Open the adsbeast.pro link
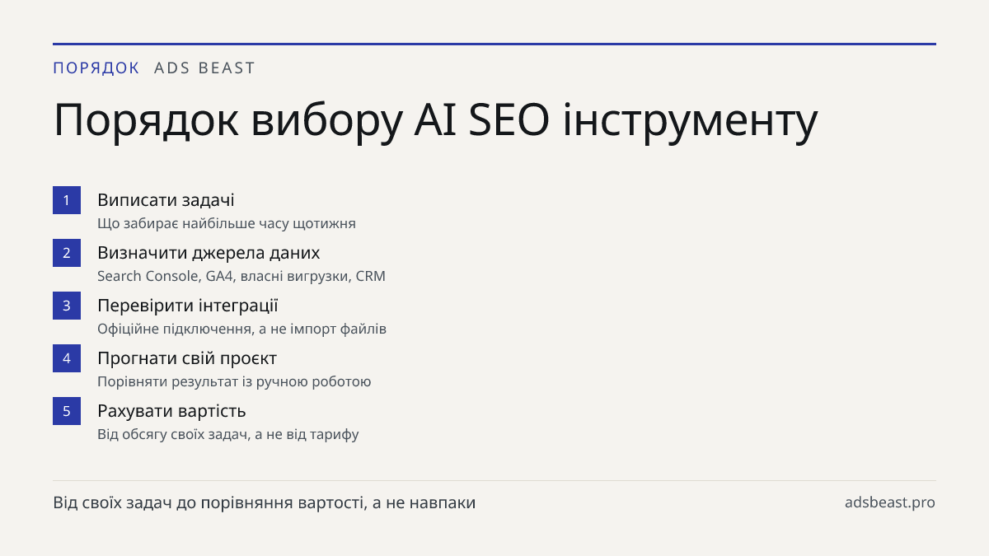989x556 pixels. [890, 502]
